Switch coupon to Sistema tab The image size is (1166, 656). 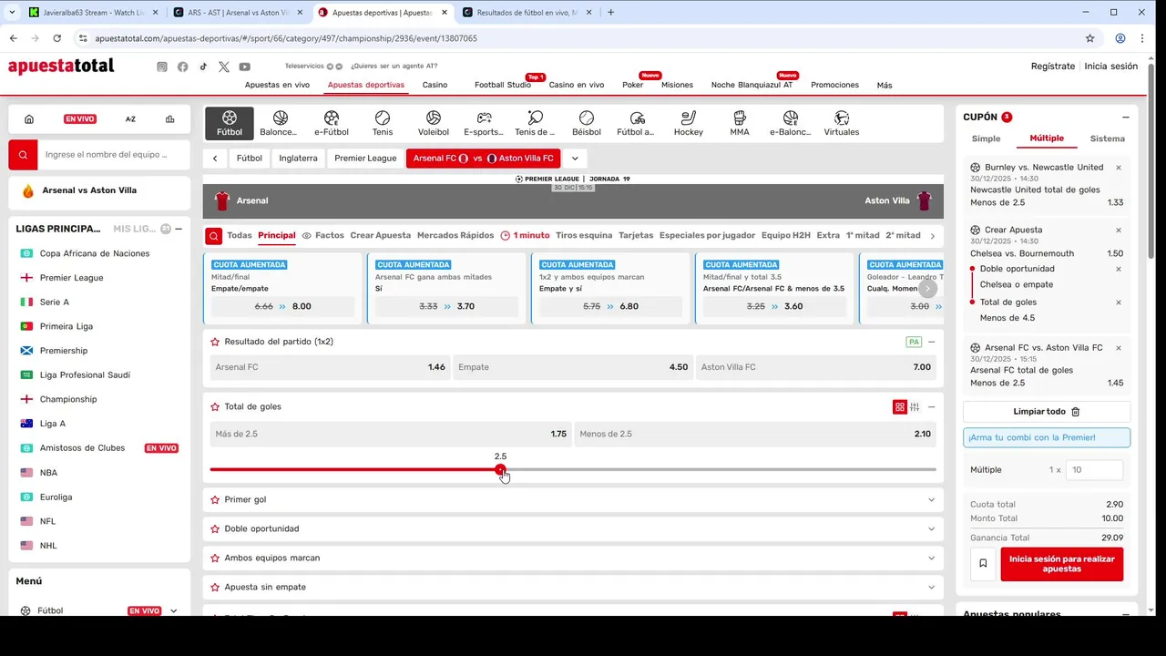click(x=1107, y=138)
